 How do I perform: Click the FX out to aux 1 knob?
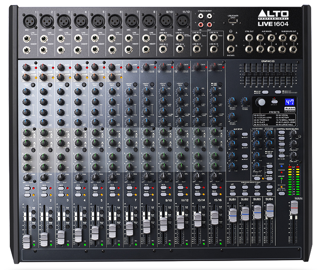[x=232, y=101]
